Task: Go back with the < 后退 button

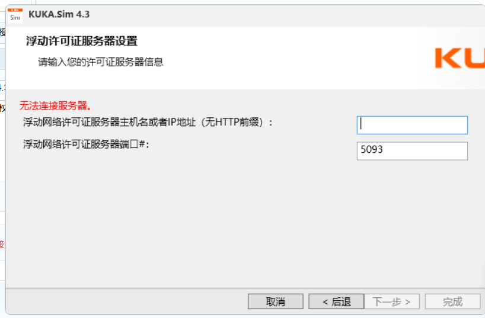Action: tap(336, 301)
